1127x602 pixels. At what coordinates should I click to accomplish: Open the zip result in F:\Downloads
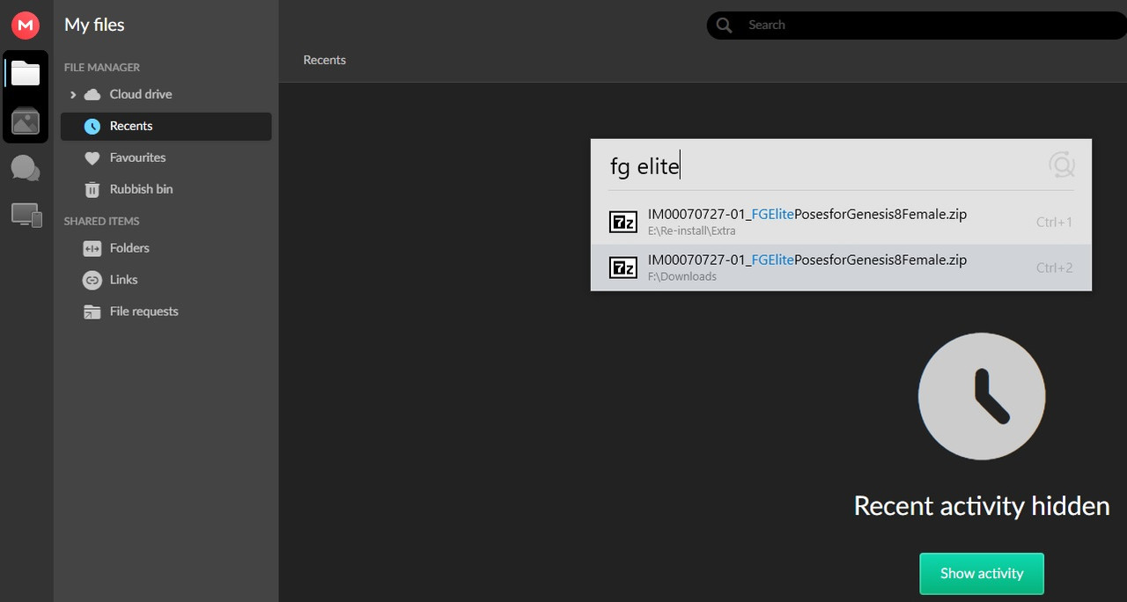pyautogui.click(x=841, y=268)
